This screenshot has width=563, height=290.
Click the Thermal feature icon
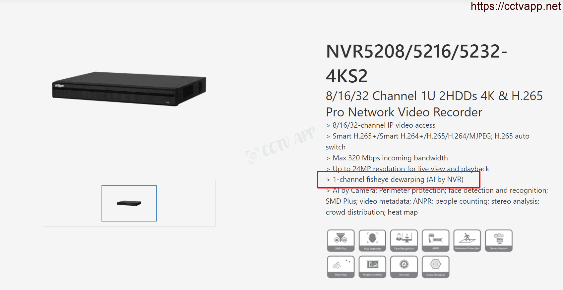tap(404, 267)
